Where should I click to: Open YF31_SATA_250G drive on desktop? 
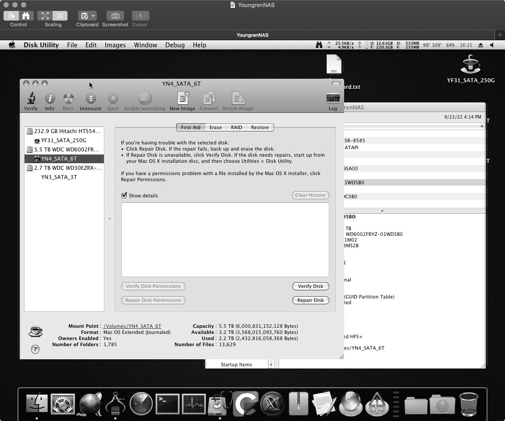(x=470, y=69)
